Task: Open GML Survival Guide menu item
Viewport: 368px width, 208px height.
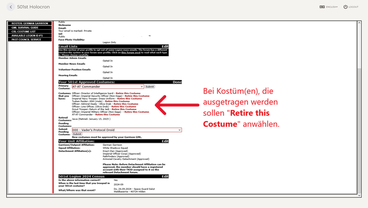Action: click(x=30, y=28)
